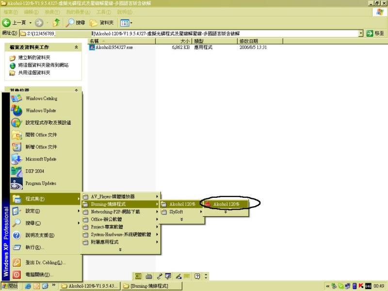Open Alcohol 120% folder in Burning submenu
Screen dimensions: 388x291
(x=181, y=204)
